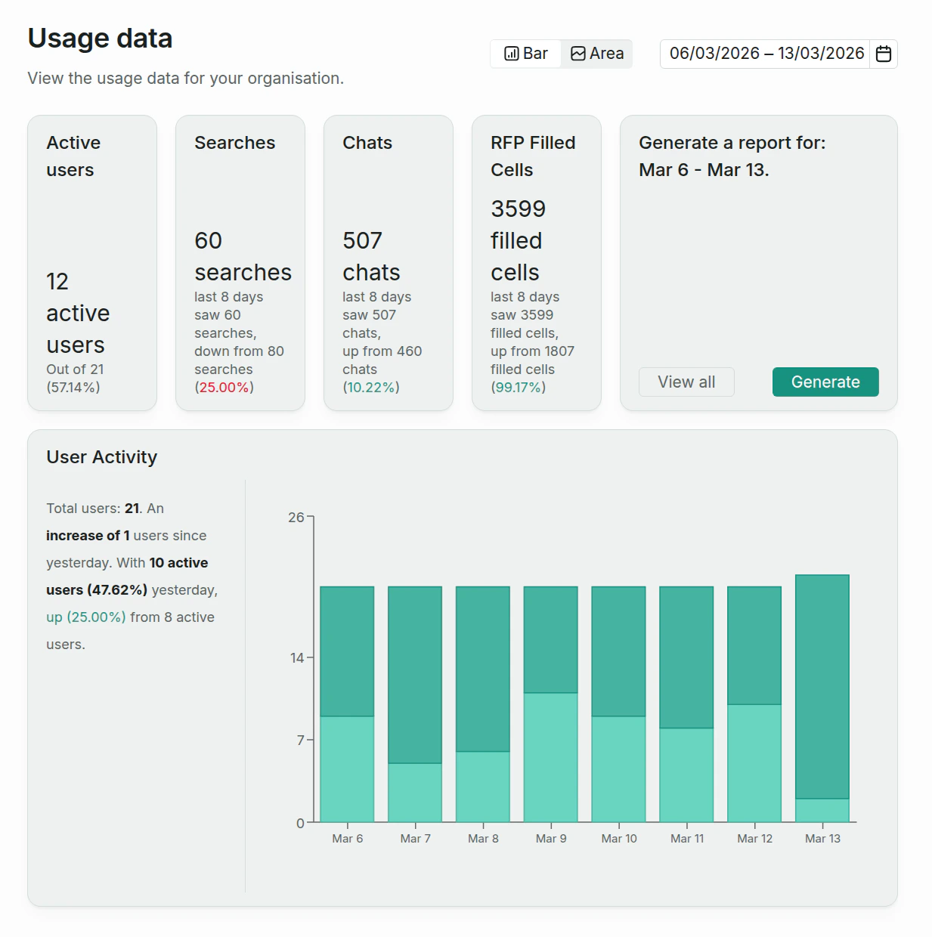Select the 06/03/2026 – 13/03/2026 date range
Screen dimensions: 932x937
[x=767, y=53]
